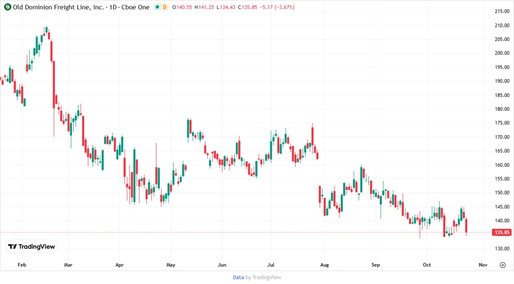Viewport: 514px width, 284px height.
Task: Open the 'by TradingView' attribution link
Action: pyautogui.click(x=263, y=277)
